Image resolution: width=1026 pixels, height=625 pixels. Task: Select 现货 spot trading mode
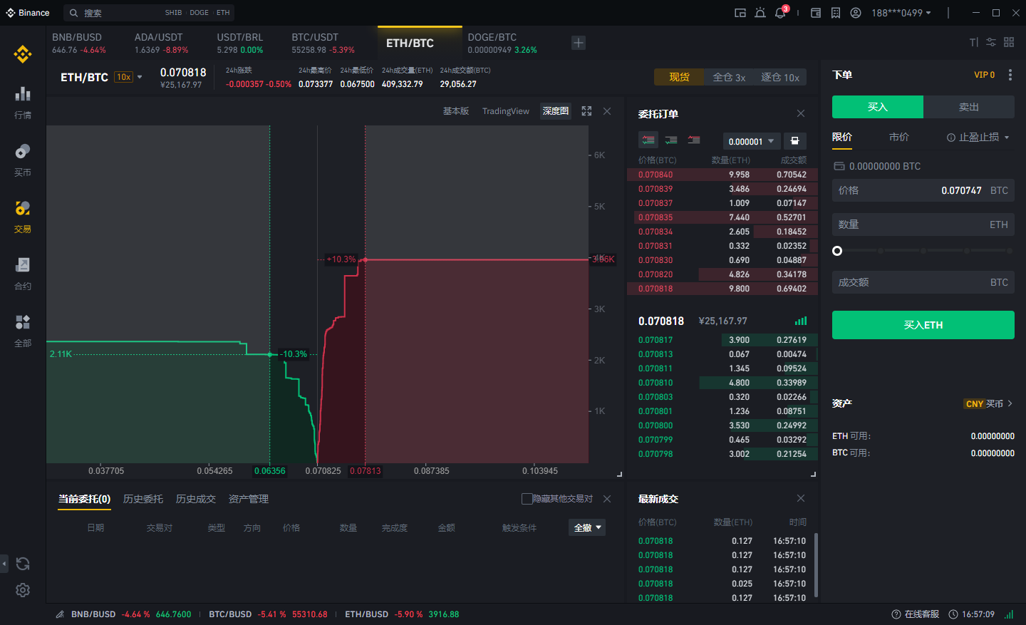tap(679, 77)
